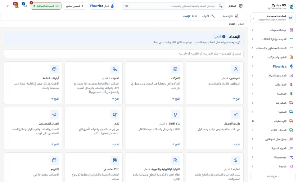Click افتح on the القنوات card
This screenshot has height=182, width=298.
coord(115,99)
